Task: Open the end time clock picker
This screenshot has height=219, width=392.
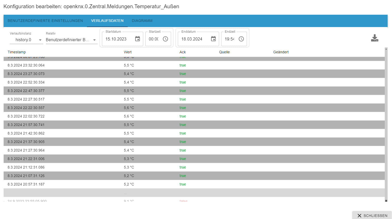Action: click(x=241, y=39)
